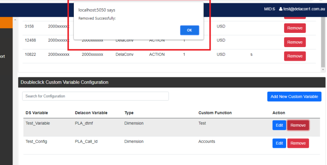Click OK in the localhost alert dialog
This screenshot has width=327, height=165.
(x=189, y=30)
